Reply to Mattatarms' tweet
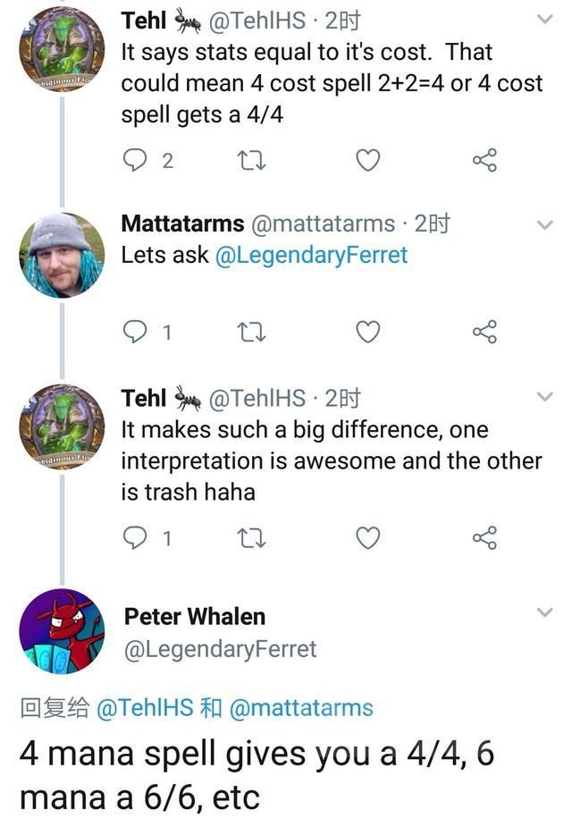 tap(135, 333)
